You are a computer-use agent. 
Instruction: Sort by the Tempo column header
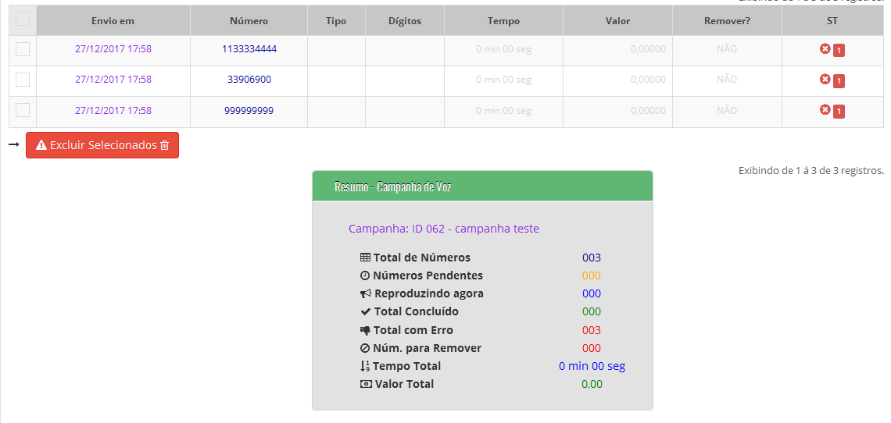[x=503, y=21]
